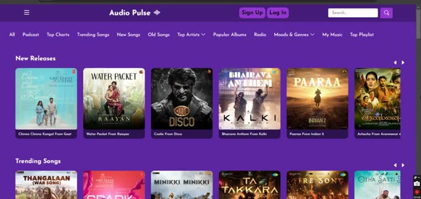Image resolution: width=421 pixels, height=199 pixels.
Task: Open the Coolie From Disco album cover
Action: [x=182, y=98]
